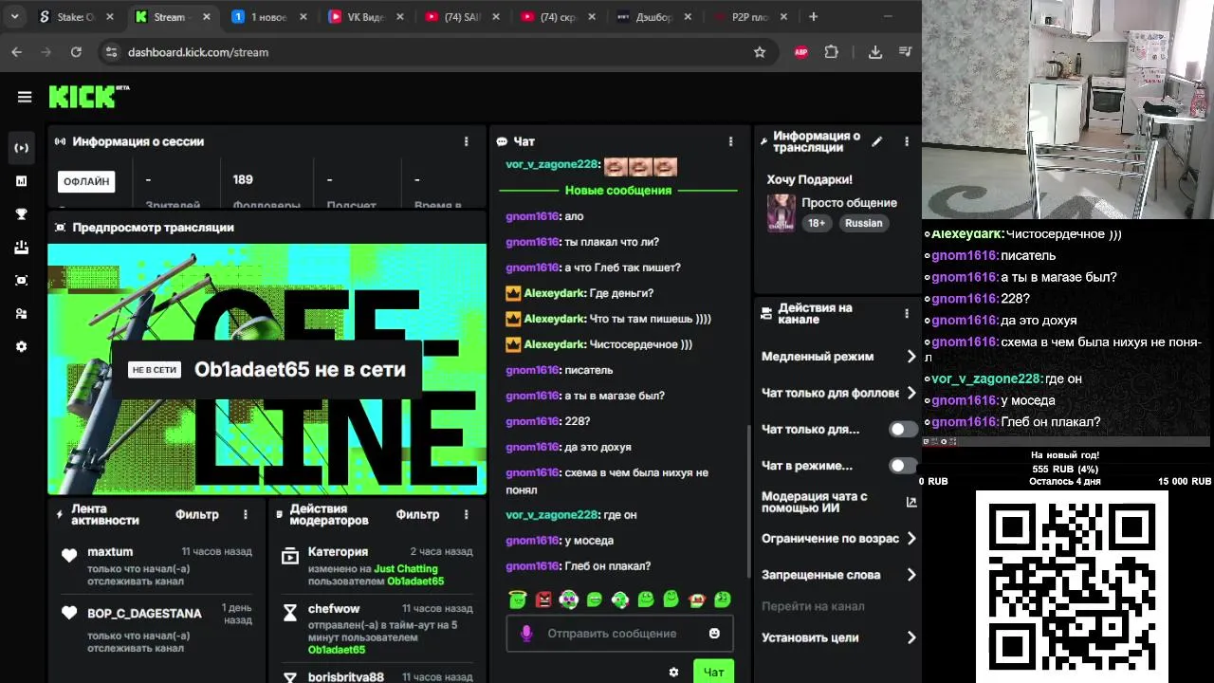The width and height of the screenshot is (1214, 683).
Task: Click the donation QR code in overlay
Action: [x=1072, y=586]
